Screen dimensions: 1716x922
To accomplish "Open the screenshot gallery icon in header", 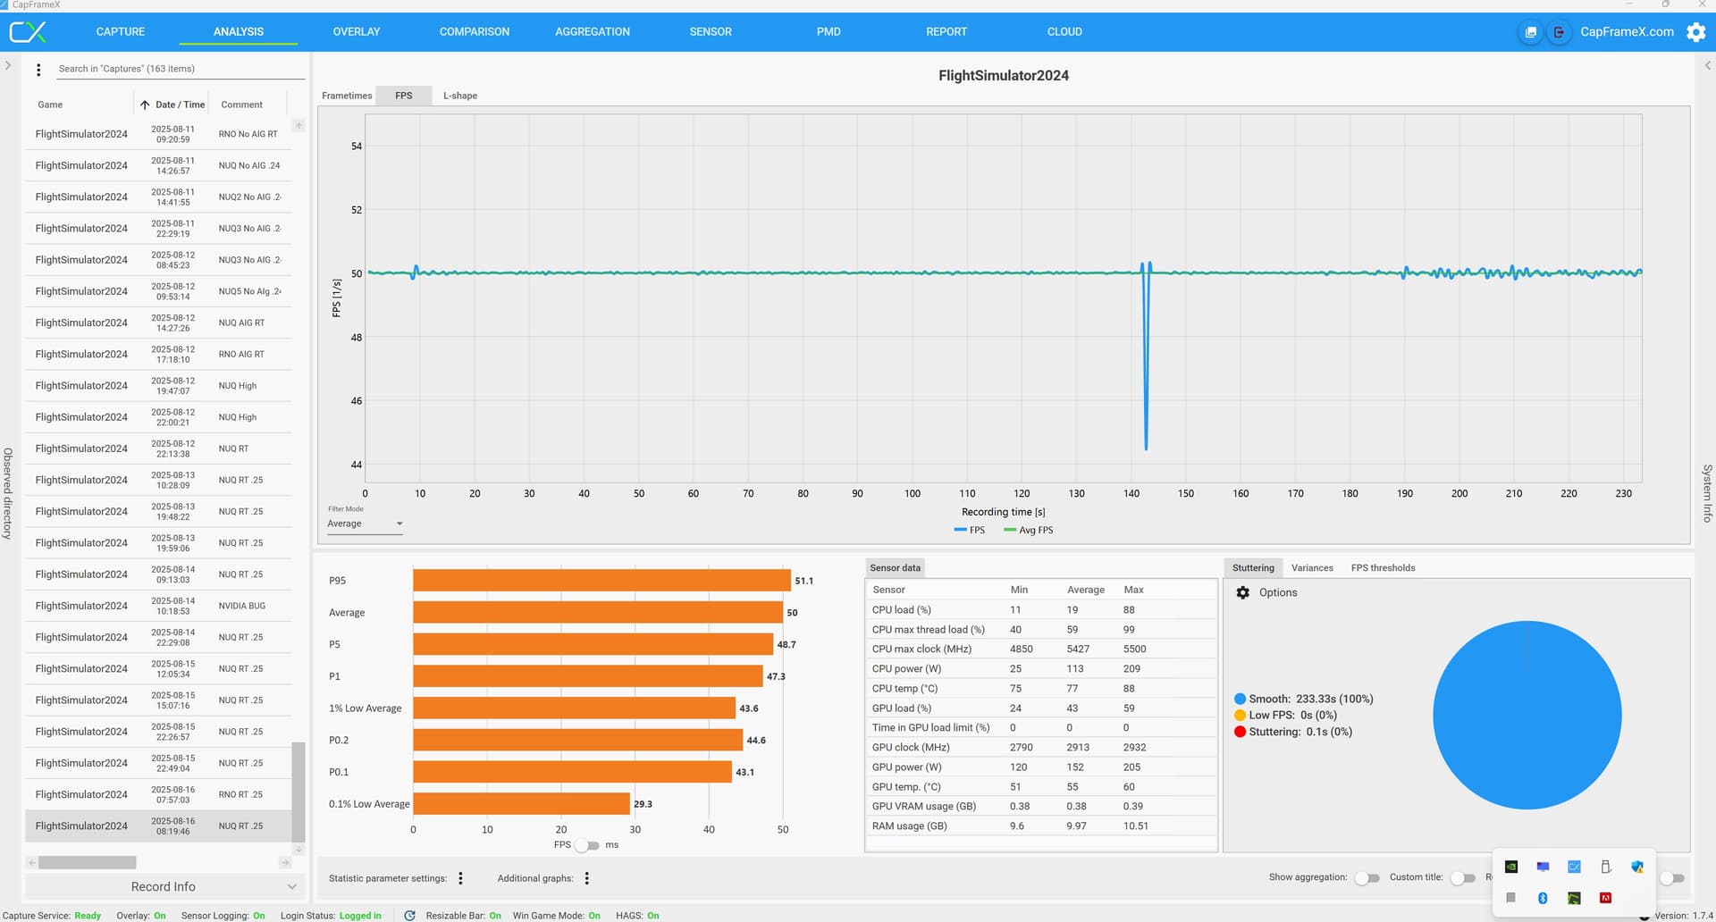I will 1531,32.
